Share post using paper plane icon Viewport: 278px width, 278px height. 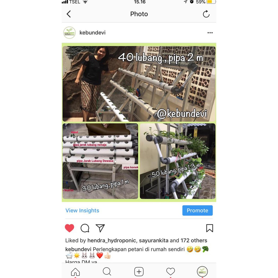100,228
